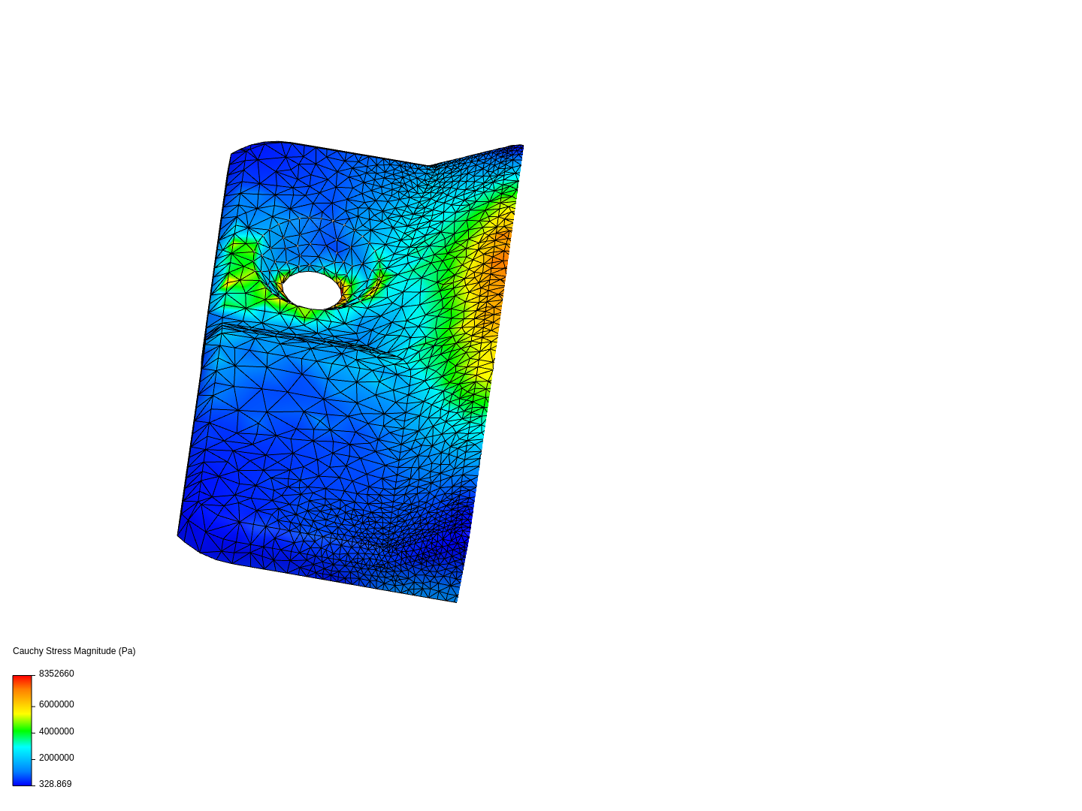This screenshot has height=811, width=1082.
Task: Click the 4000000 legend tick label
Action: [56, 731]
